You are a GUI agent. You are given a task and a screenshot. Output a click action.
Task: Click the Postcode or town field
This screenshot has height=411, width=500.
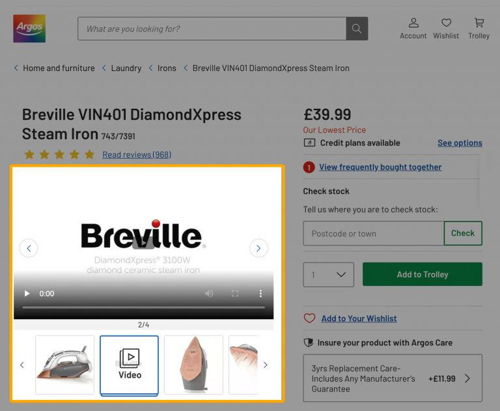tap(373, 233)
